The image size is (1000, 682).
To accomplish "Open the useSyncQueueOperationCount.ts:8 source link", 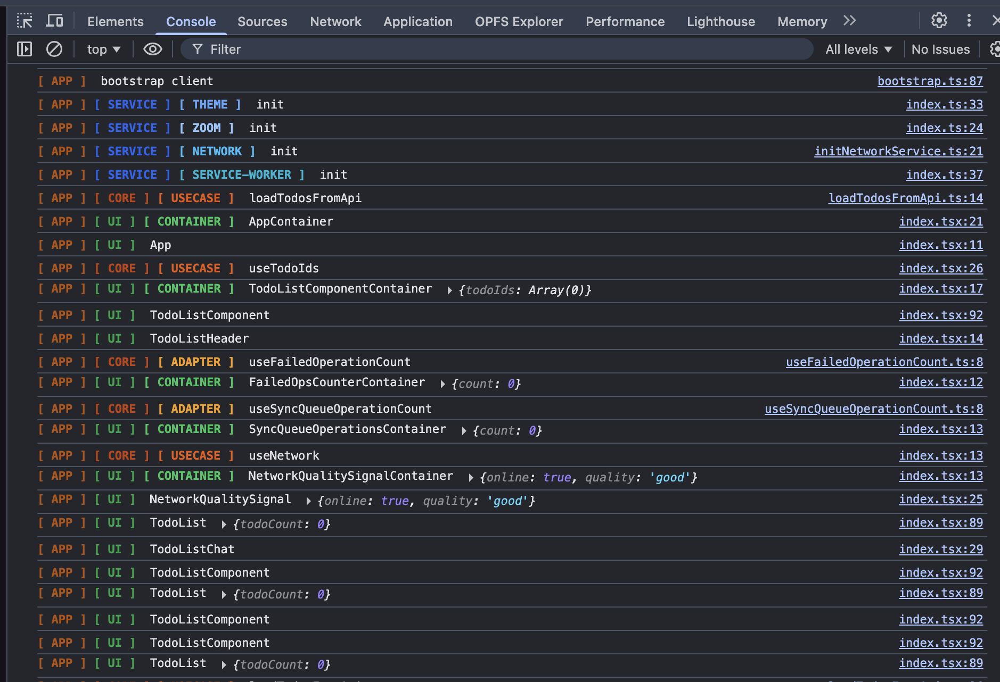I will coord(874,409).
